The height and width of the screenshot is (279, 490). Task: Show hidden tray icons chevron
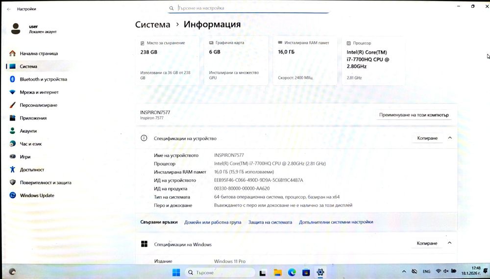click(404, 272)
